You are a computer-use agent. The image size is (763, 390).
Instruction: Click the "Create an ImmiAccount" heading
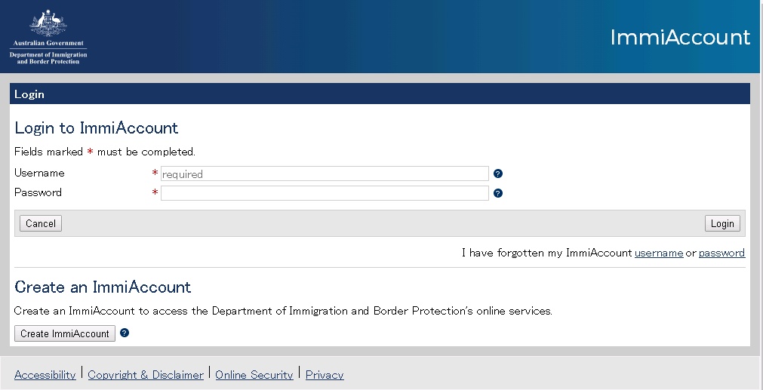(x=103, y=287)
